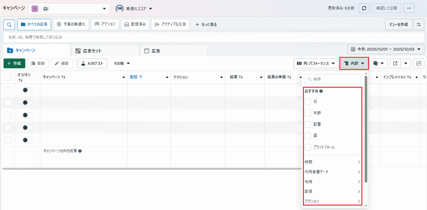Toggle the first campaign on/off switch

pyautogui.click(x=27, y=90)
